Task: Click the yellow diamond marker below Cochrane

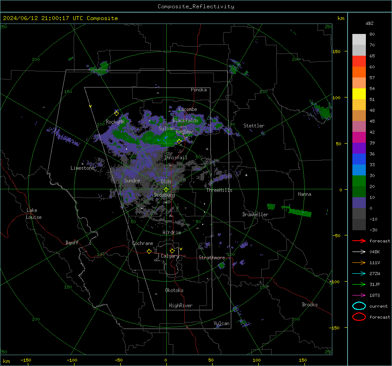Action: [x=149, y=251]
